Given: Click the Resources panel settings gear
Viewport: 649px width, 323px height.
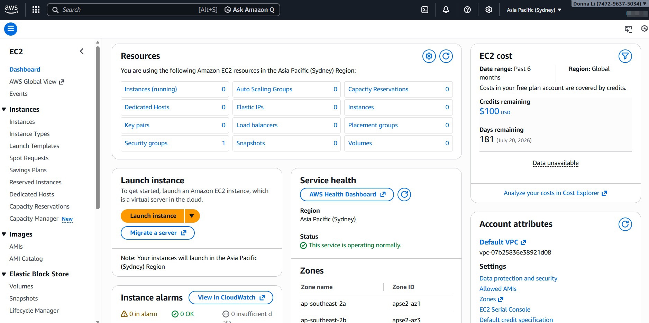Looking at the screenshot, I should pyautogui.click(x=429, y=56).
